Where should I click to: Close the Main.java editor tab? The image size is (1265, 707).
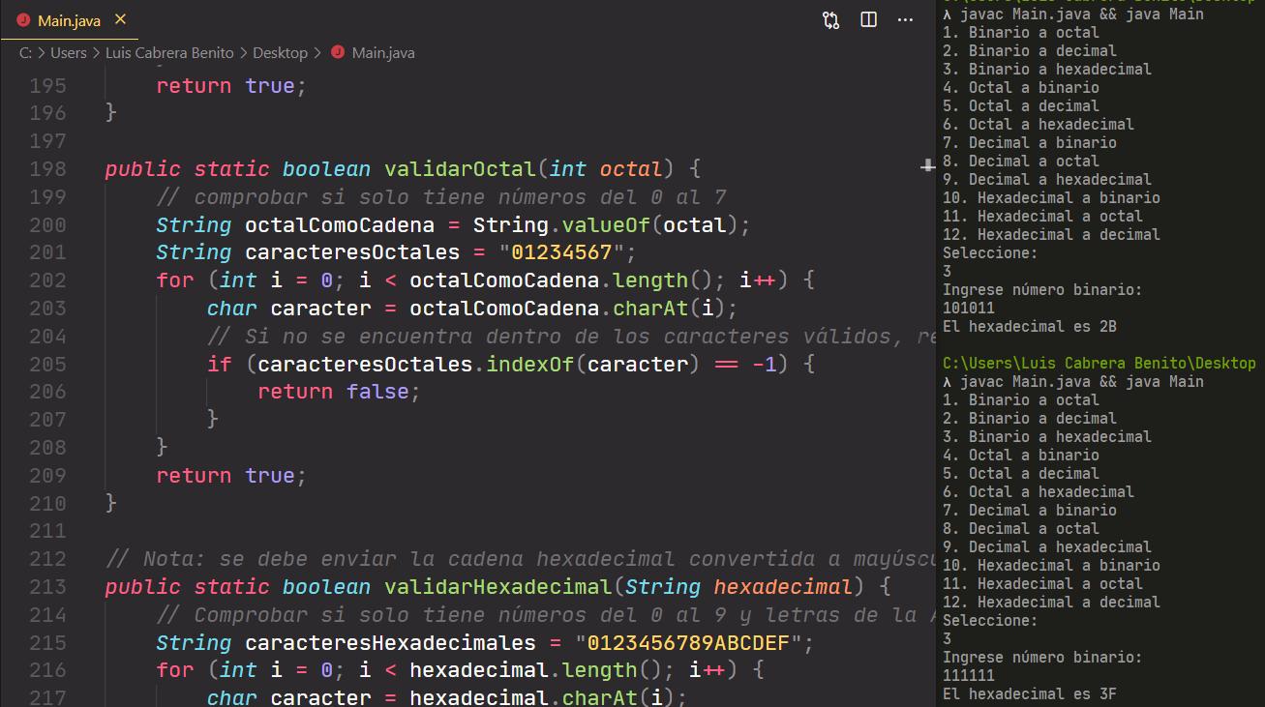pyautogui.click(x=120, y=19)
